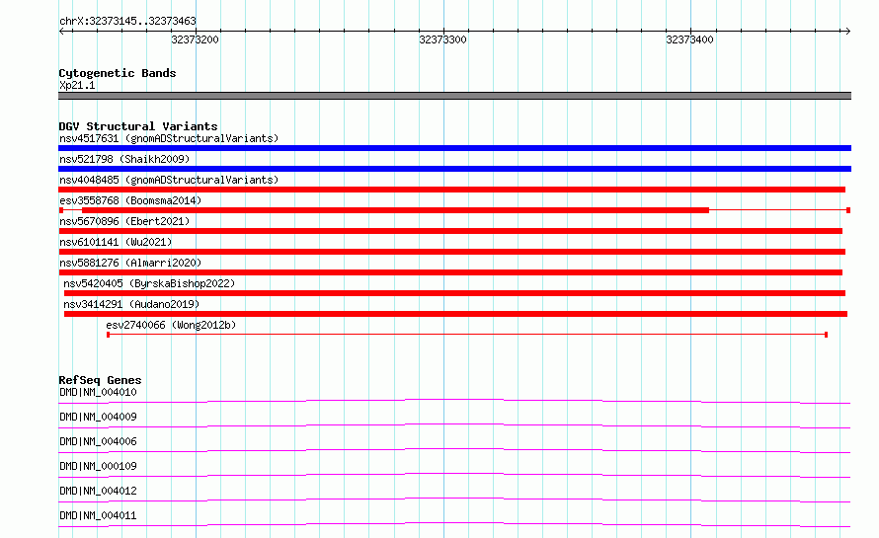The image size is (879, 538).
Task: Click the nsv5420405 ByrskaBishop2022 variant bar
Action: (454, 293)
